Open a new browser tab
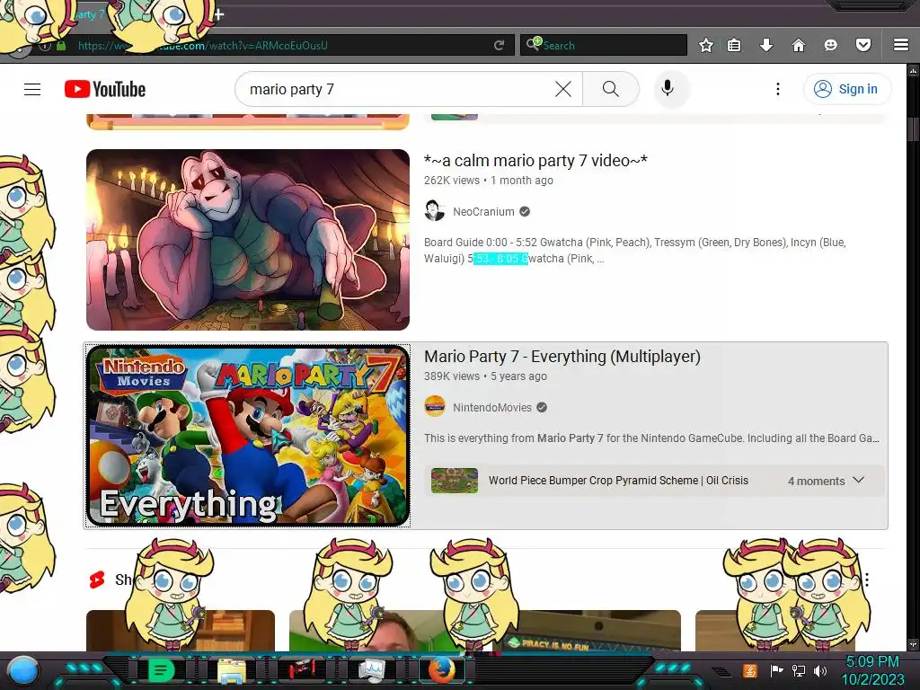The image size is (920, 690). 219,14
